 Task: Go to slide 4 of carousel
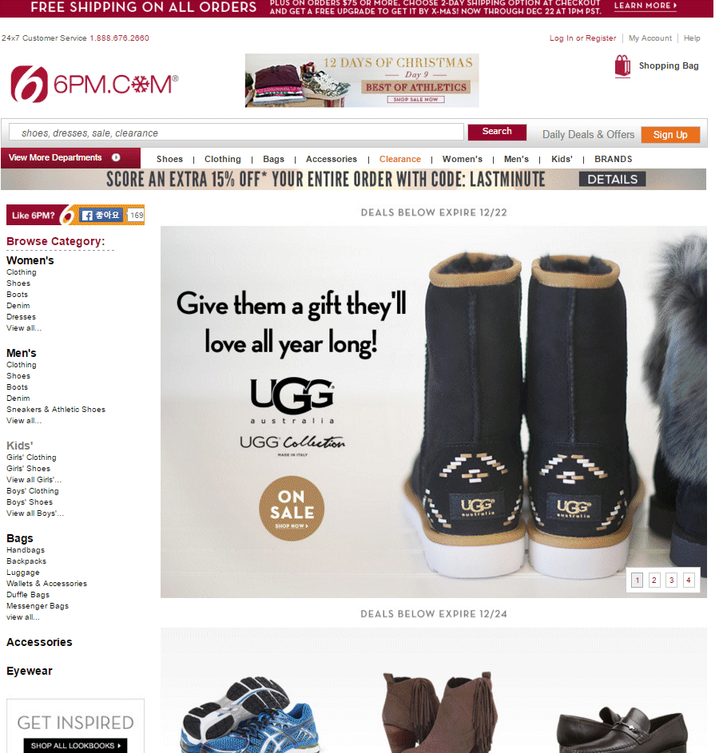689,580
